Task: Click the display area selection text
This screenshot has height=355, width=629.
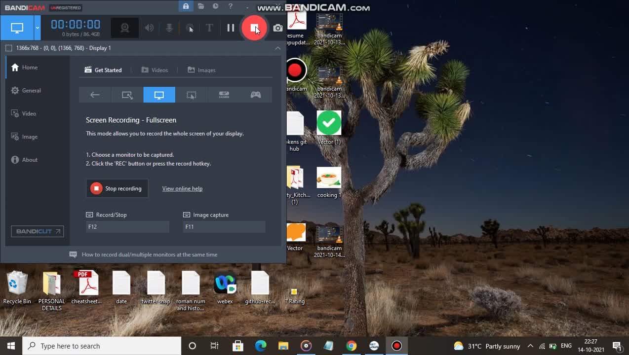Action: pyautogui.click(x=64, y=48)
